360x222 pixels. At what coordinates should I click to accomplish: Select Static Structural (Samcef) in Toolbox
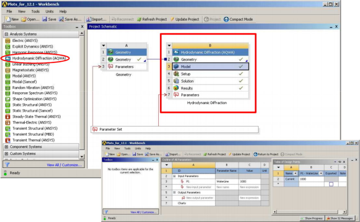[33, 111]
